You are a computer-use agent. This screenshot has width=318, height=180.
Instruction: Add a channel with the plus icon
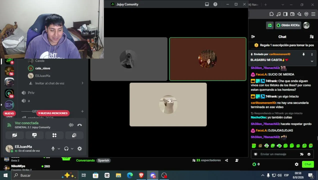[82, 111]
